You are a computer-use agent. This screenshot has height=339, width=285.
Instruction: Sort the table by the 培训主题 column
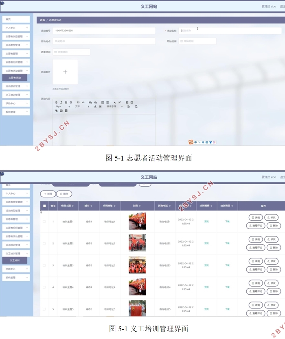point(73,206)
